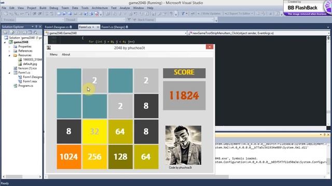
Task: Click the Refresh icon in Solution Explorer toolbar
Action: [18, 33]
